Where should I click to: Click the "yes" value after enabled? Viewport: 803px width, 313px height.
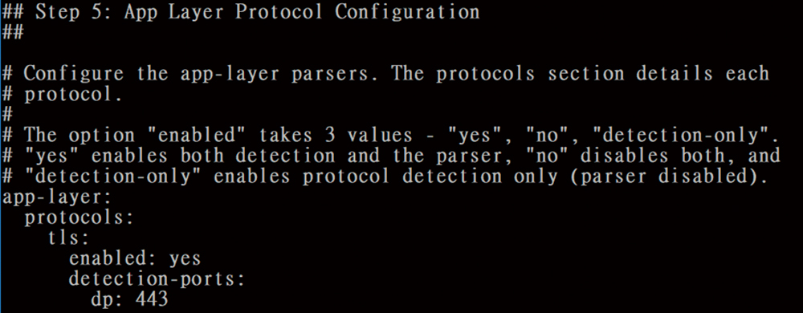tap(185, 259)
